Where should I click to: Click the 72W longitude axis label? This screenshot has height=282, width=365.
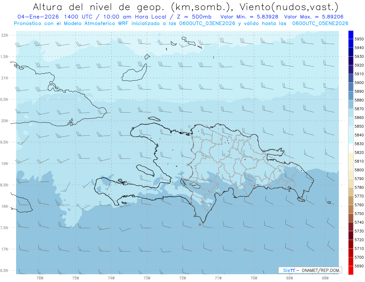[182, 278]
